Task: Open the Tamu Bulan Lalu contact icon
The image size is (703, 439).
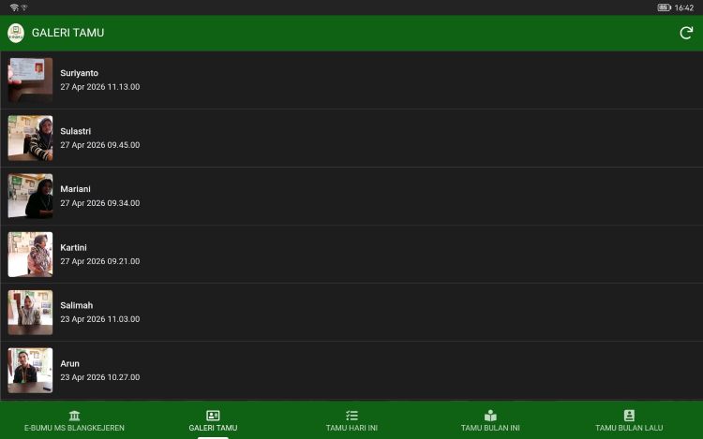Action: 629,416
